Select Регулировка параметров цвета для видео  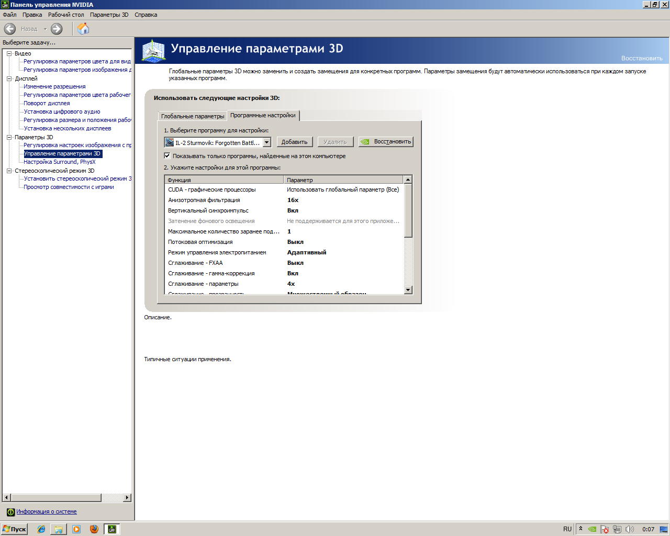pos(77,61)
